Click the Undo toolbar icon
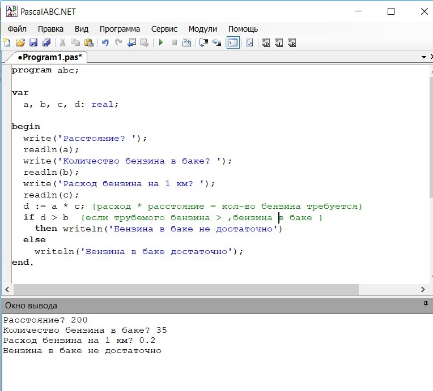 [x=105, y=42]
